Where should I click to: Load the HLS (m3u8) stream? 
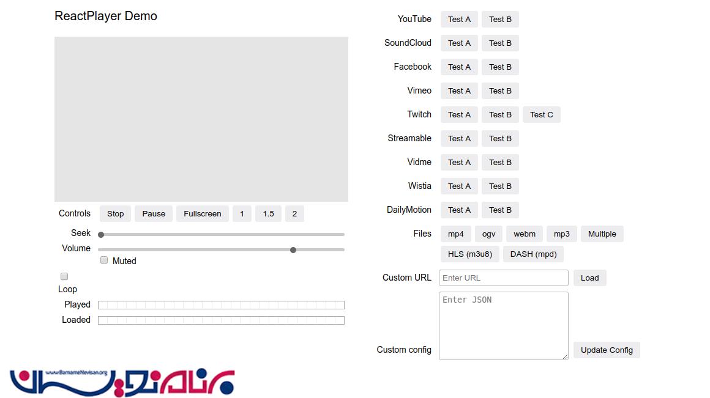point(470,254)
